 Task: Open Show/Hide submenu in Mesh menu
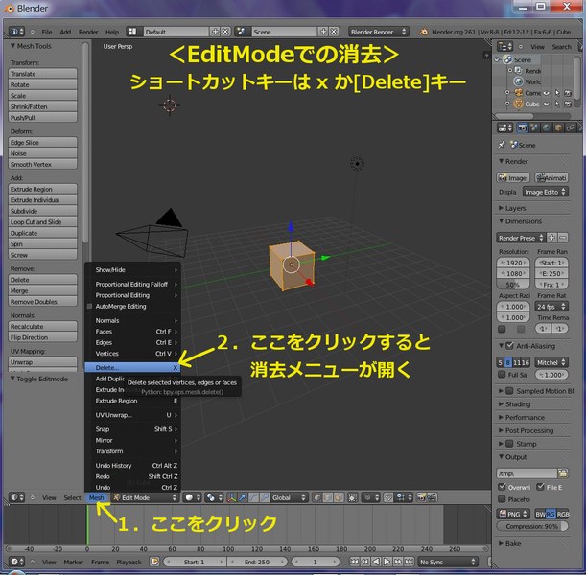coord(132,269)
